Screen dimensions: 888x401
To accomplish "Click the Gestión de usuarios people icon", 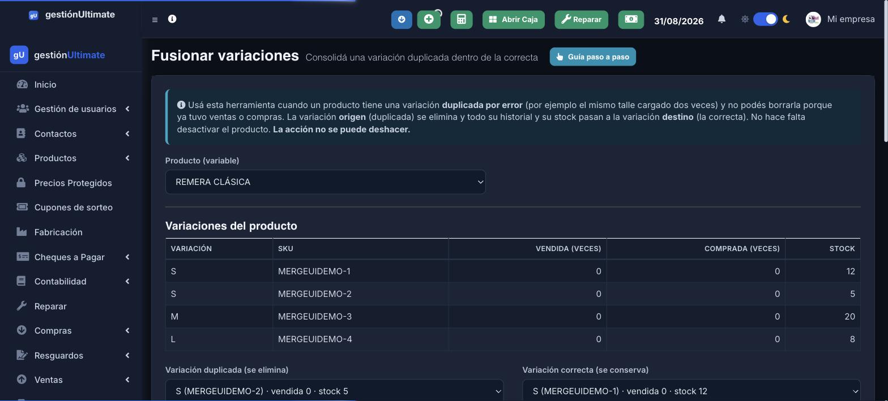I will tap(22, 109).
